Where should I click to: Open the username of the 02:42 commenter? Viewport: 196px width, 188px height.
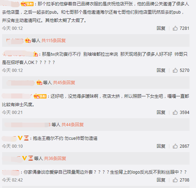(11, 172)
